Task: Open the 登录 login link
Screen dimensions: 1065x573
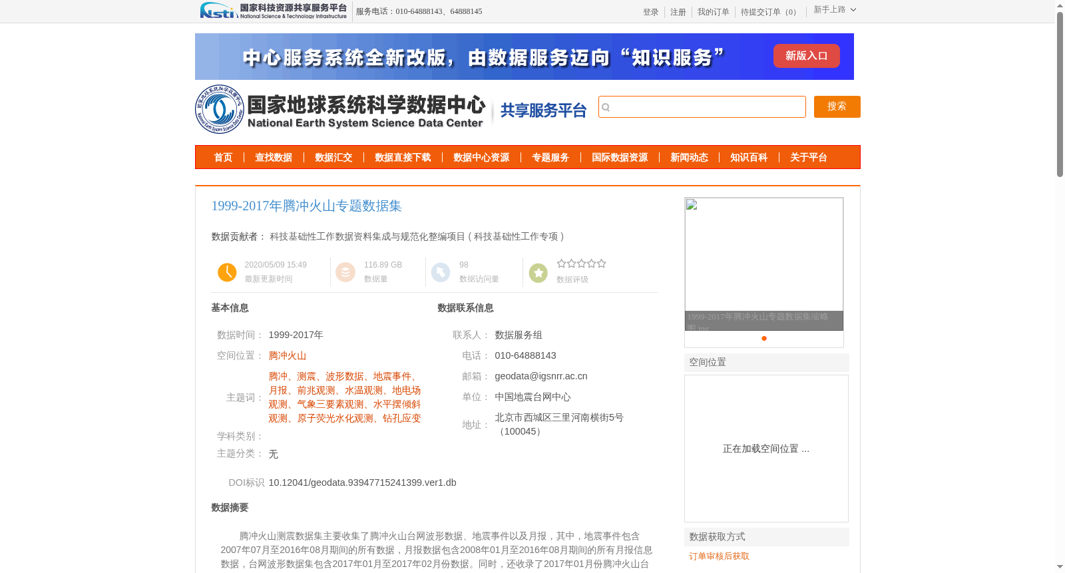Action: point(650,12)
